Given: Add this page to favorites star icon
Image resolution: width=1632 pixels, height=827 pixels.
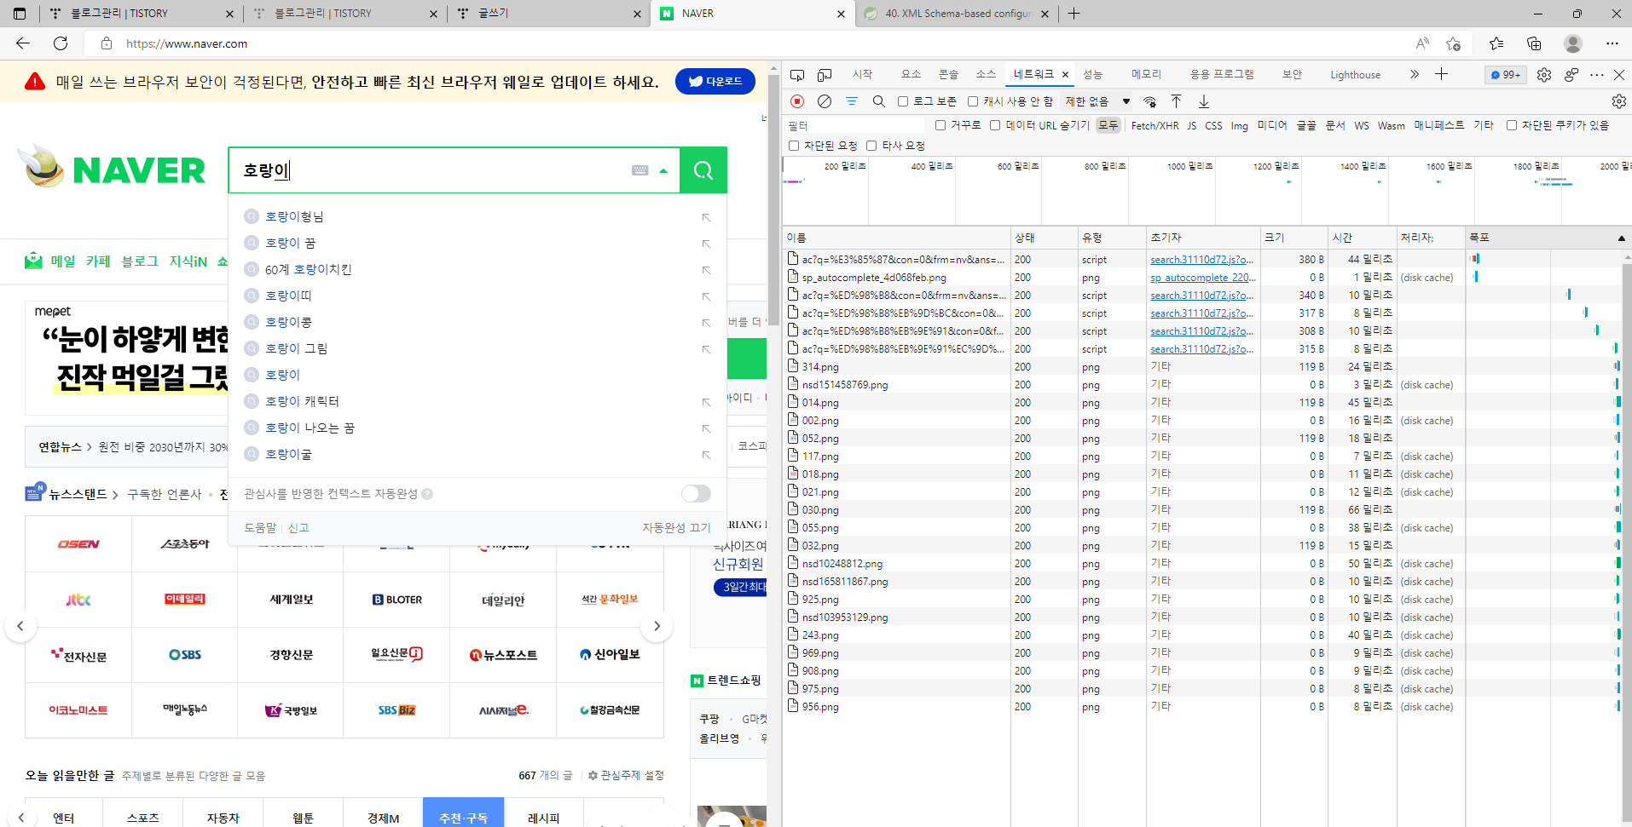Looking at the screenshot, I should coord(1454,43).
